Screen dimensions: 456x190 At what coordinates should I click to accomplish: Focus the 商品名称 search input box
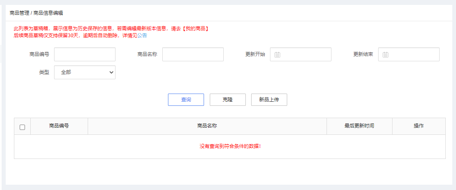click(x=193, y=54)
